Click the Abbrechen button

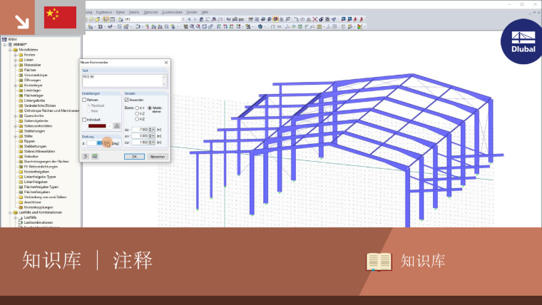(x=158, y=157)
